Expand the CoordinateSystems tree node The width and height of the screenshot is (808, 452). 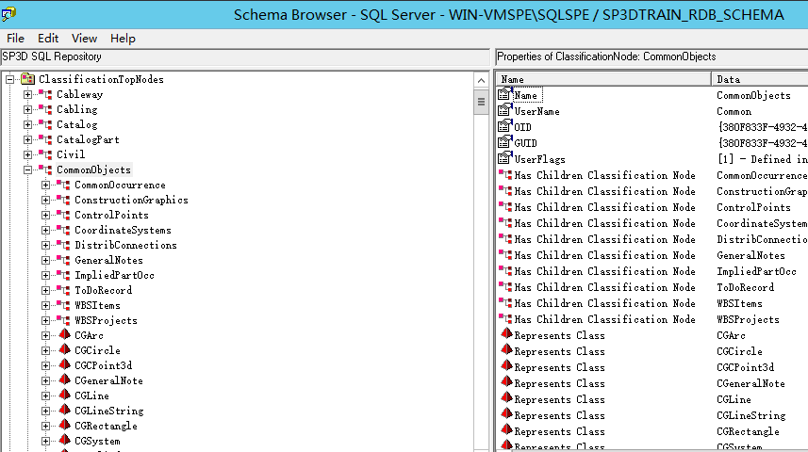coord(46,230)
